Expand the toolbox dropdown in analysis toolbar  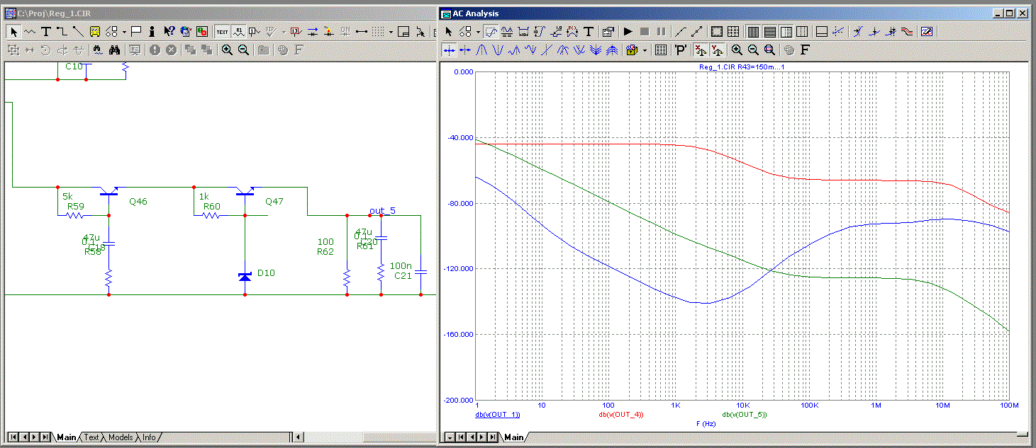click(x=645, y=50)
